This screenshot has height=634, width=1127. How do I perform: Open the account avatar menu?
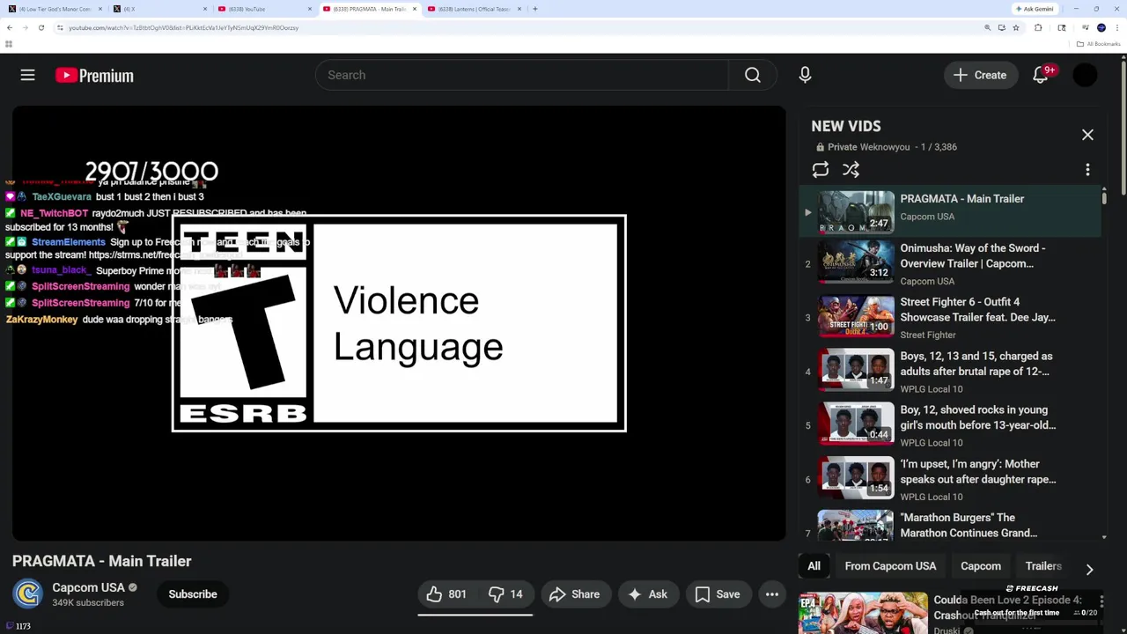[1086, 76]
